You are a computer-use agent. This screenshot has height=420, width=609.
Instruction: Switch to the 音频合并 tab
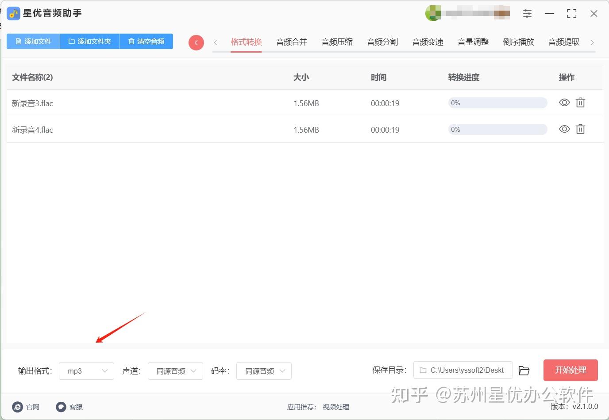coord(291,42)
